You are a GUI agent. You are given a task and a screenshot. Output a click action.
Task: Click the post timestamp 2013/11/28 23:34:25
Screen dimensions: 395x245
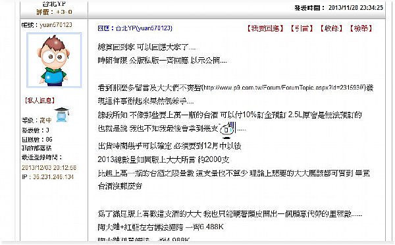pos(355,7)
